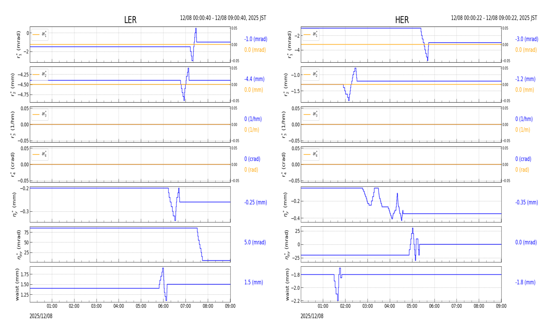This screenshot has width=542, height=332.
Task: Click the ∂r4* legend entry in LER
Action: tap(40, 154)
